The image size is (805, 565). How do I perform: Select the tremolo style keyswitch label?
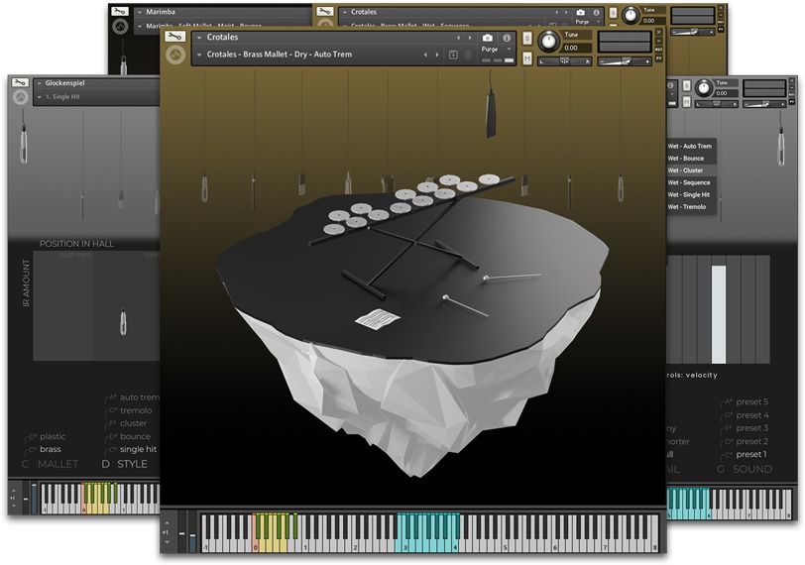pos(136,410)
